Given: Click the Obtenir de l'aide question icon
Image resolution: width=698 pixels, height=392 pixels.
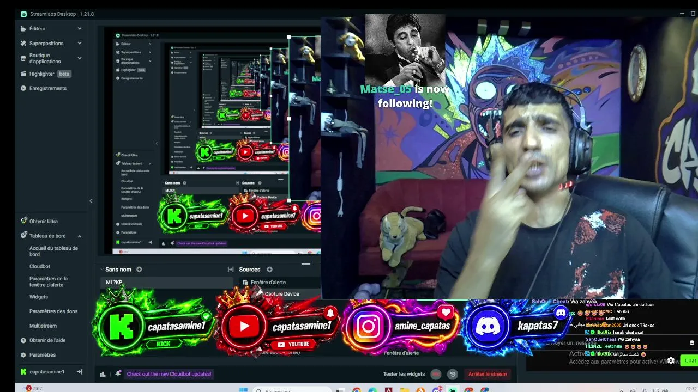Looking at the screenshot, I should [23, 340].
